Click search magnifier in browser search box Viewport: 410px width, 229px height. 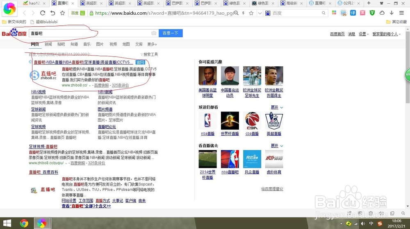[x=323, y=13]
